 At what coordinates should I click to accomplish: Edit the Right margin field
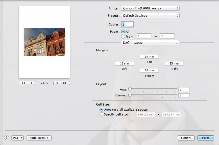point(174,63)
